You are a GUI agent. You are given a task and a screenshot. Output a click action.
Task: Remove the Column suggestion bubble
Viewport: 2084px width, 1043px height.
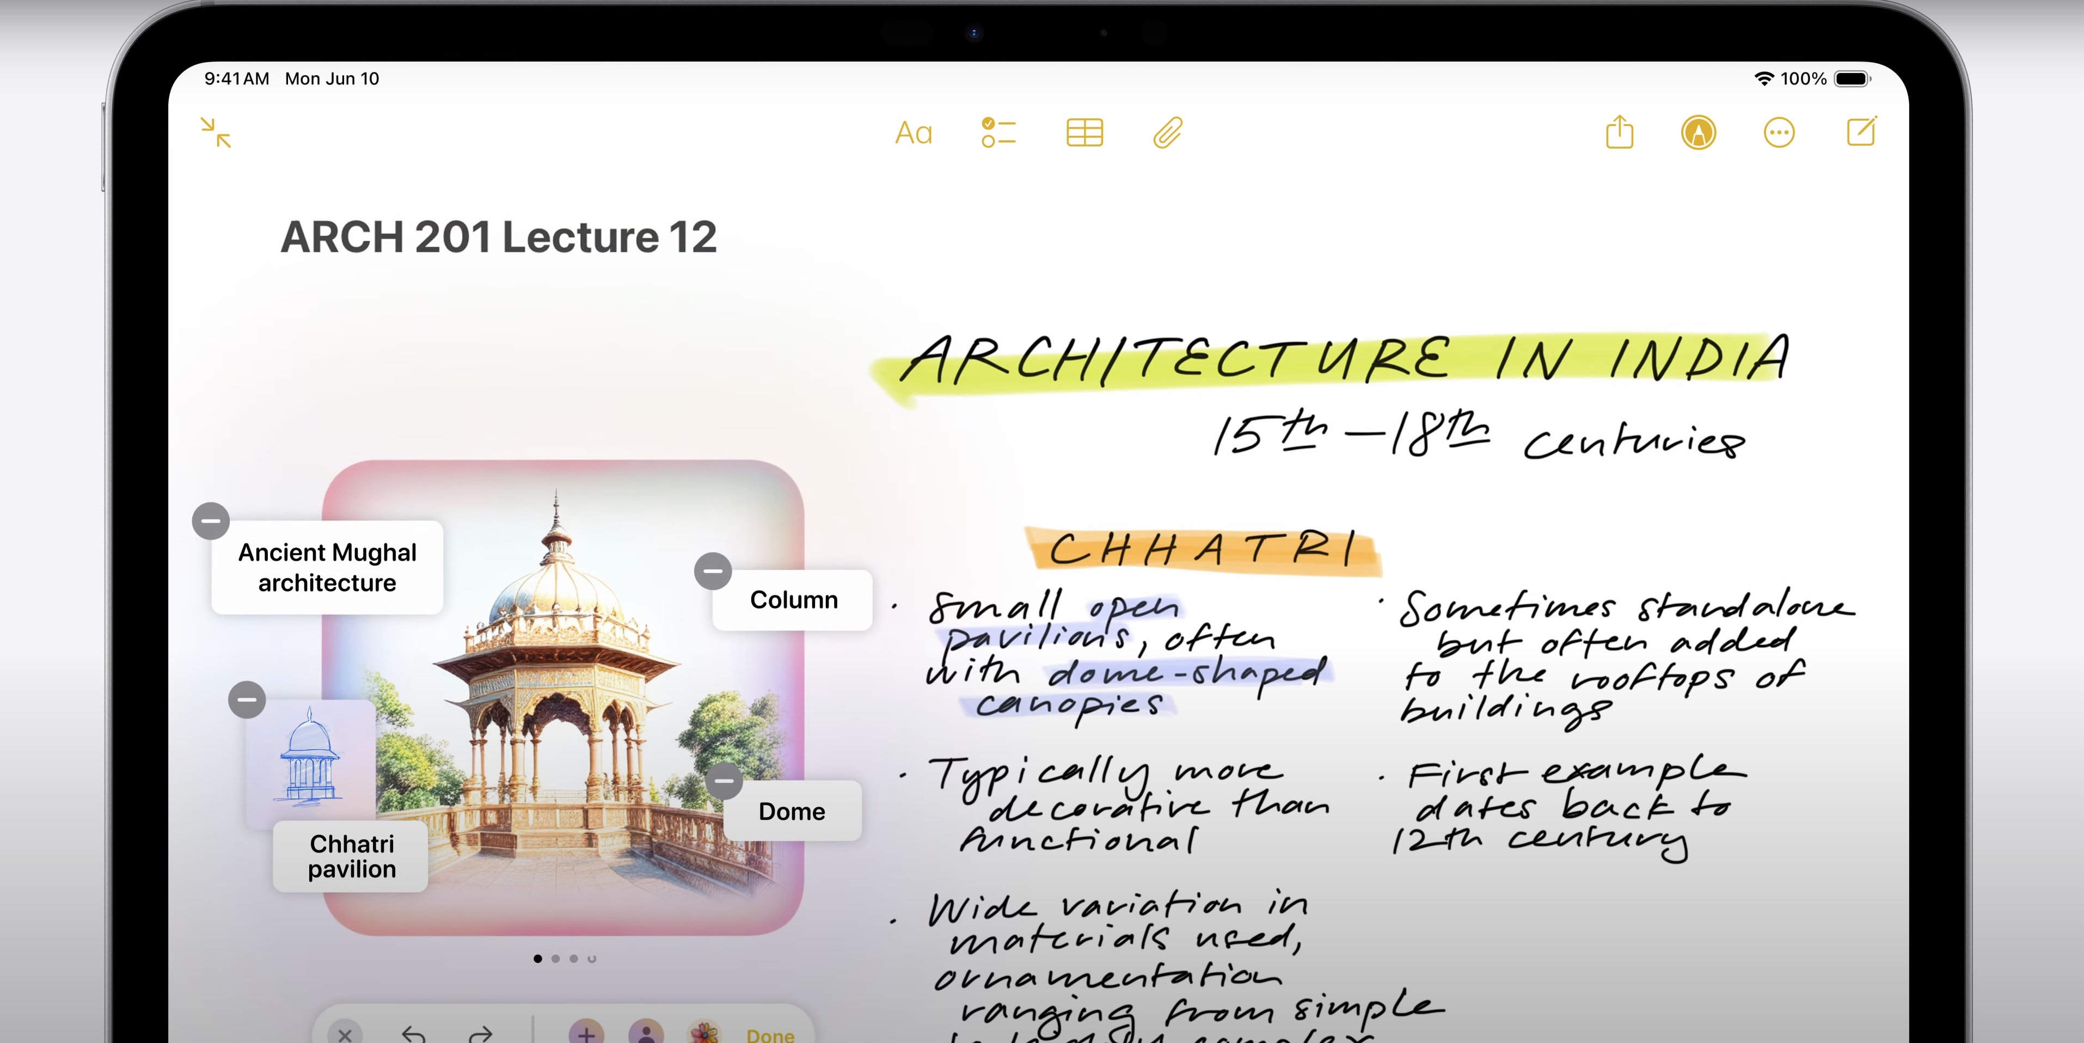click(713, 571)
